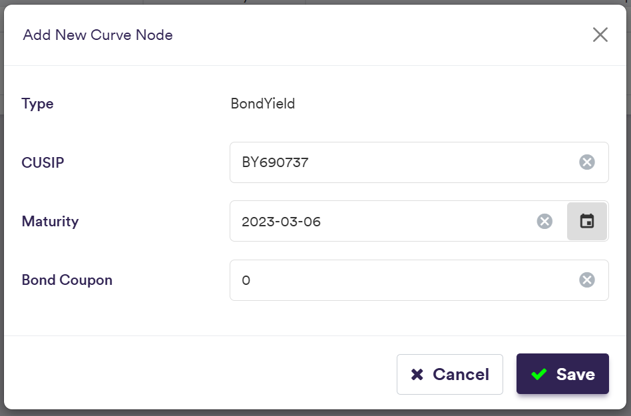The image size is (631, 416).
Task: Click the Bond Coupon label
Action: coord(67,280)
